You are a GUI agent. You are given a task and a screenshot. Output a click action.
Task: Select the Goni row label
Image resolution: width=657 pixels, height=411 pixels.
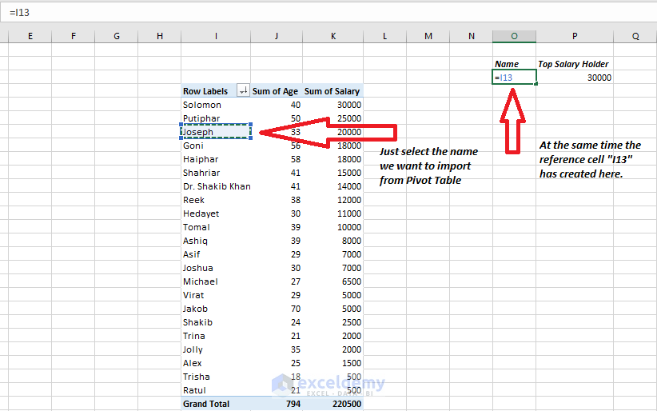click(216, 145)
